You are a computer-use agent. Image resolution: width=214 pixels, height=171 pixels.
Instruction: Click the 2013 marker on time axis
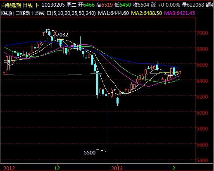(x=117, y=169)
